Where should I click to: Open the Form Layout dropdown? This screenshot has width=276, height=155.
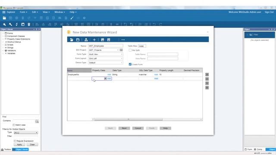pos(122,59)
